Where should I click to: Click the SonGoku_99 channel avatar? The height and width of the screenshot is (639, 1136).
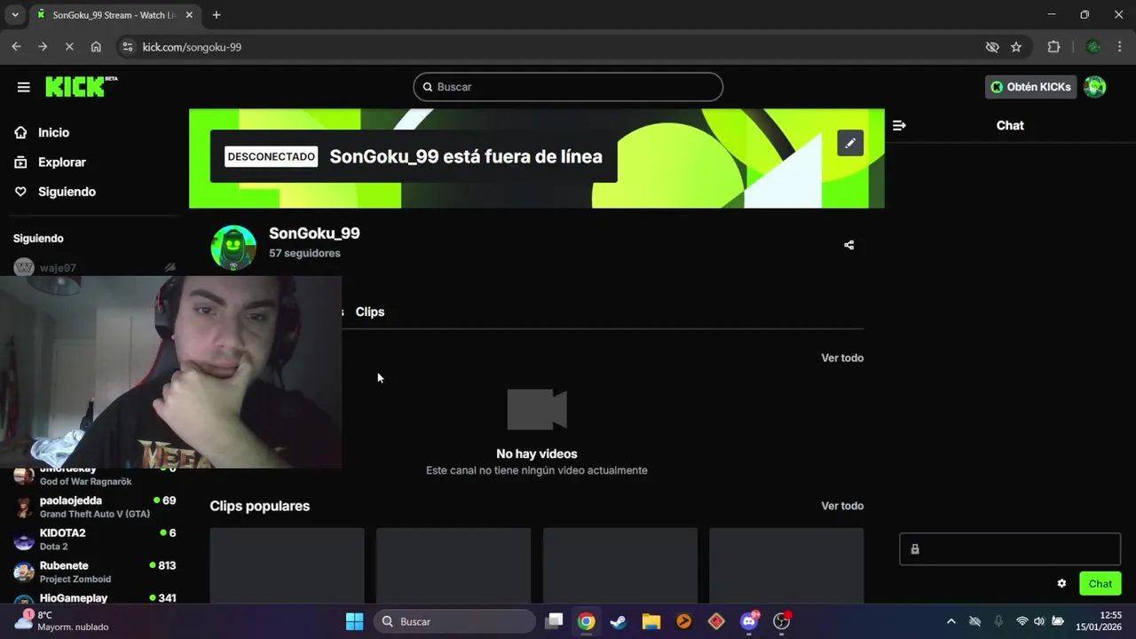pyautogui.click(x=233, y=247)
